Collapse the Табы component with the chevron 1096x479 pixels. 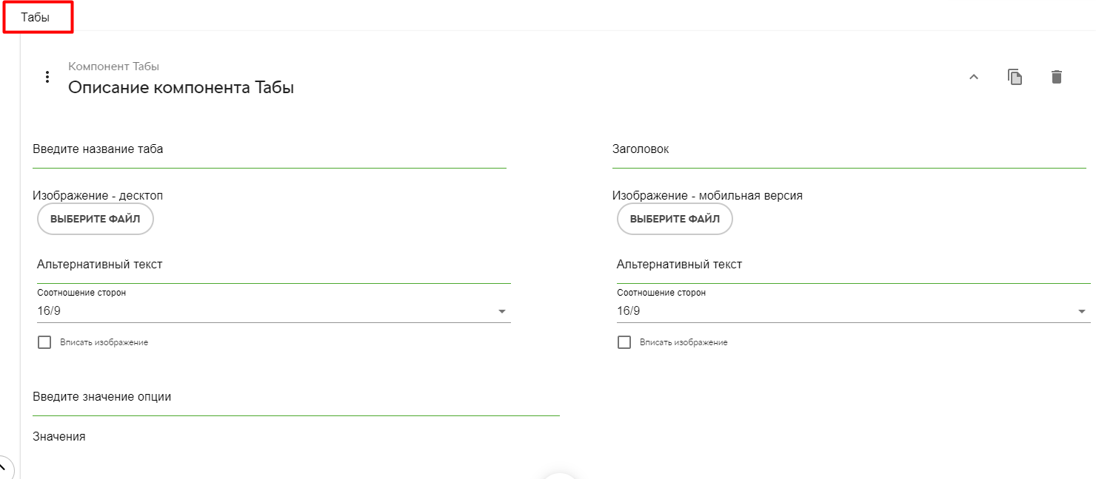pyautogui.click(x=974, y=77)
